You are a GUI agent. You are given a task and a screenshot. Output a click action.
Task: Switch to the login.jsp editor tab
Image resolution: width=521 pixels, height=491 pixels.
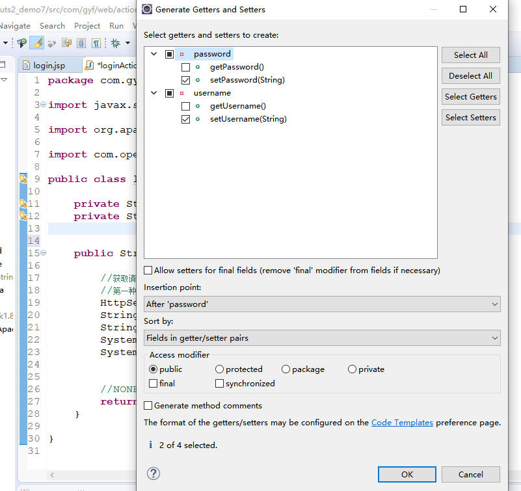(49, 65)
